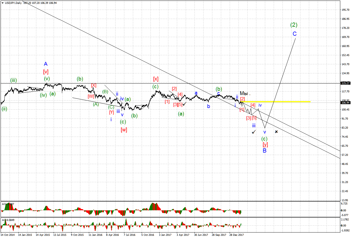
Task: Select the green uppercase '(C)' label
Action: (111, 107)
